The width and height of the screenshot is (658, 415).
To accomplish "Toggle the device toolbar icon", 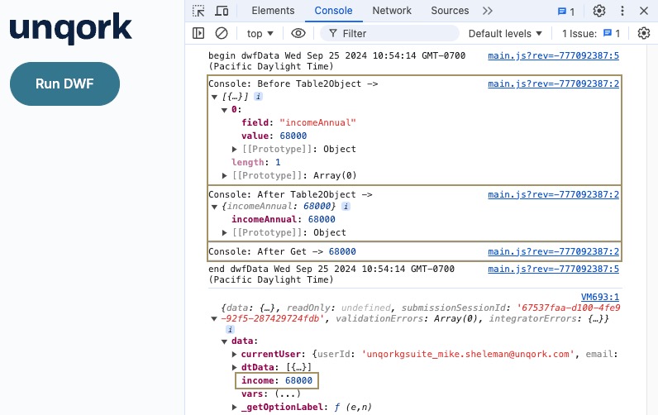I will 222,11.
